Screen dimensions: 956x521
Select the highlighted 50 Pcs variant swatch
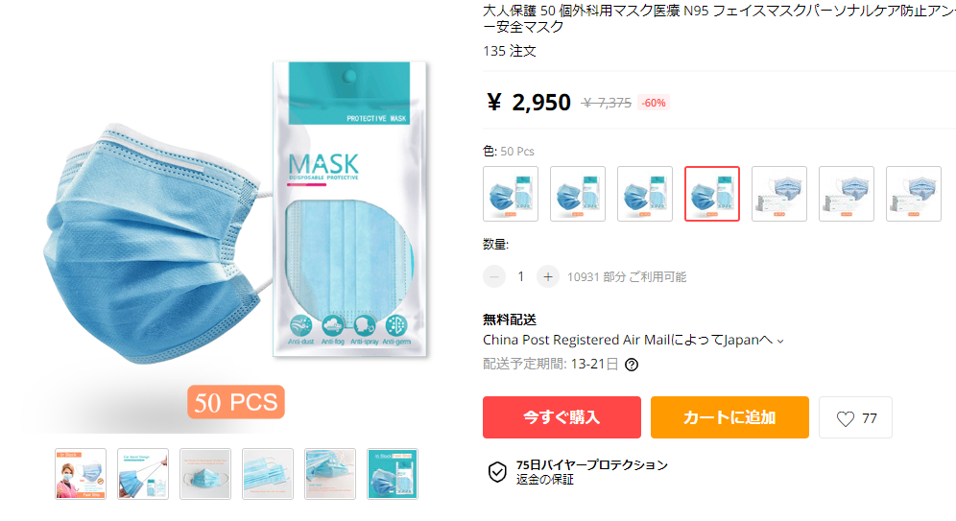coord(711,194)
